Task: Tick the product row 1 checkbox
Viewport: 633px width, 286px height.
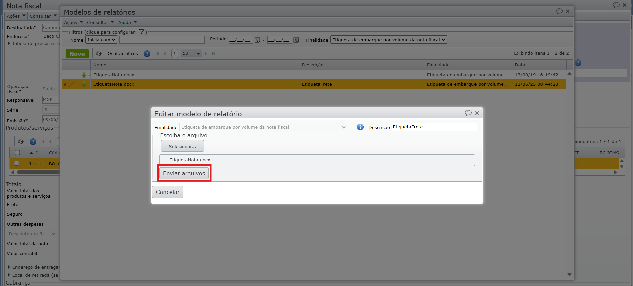Action: coord(17,163)
